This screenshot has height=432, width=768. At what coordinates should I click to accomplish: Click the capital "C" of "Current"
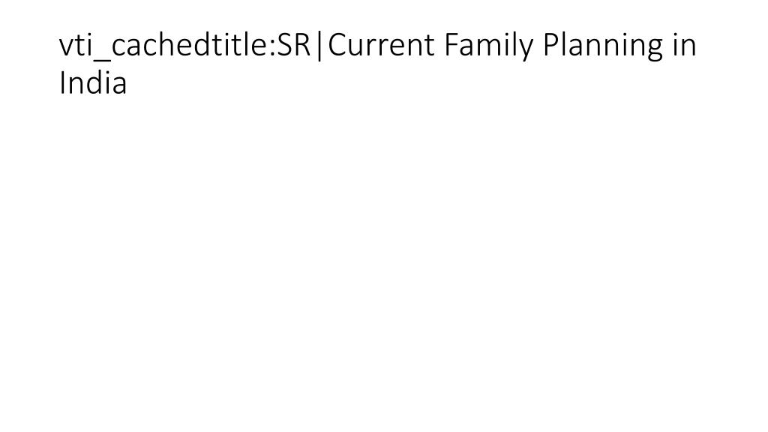[337, 45]
